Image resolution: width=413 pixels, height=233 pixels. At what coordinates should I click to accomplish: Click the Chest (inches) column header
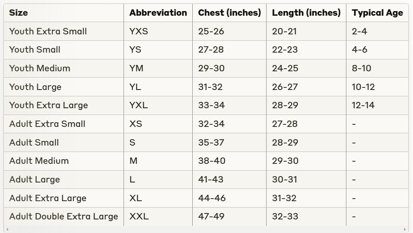click(229, 13)
